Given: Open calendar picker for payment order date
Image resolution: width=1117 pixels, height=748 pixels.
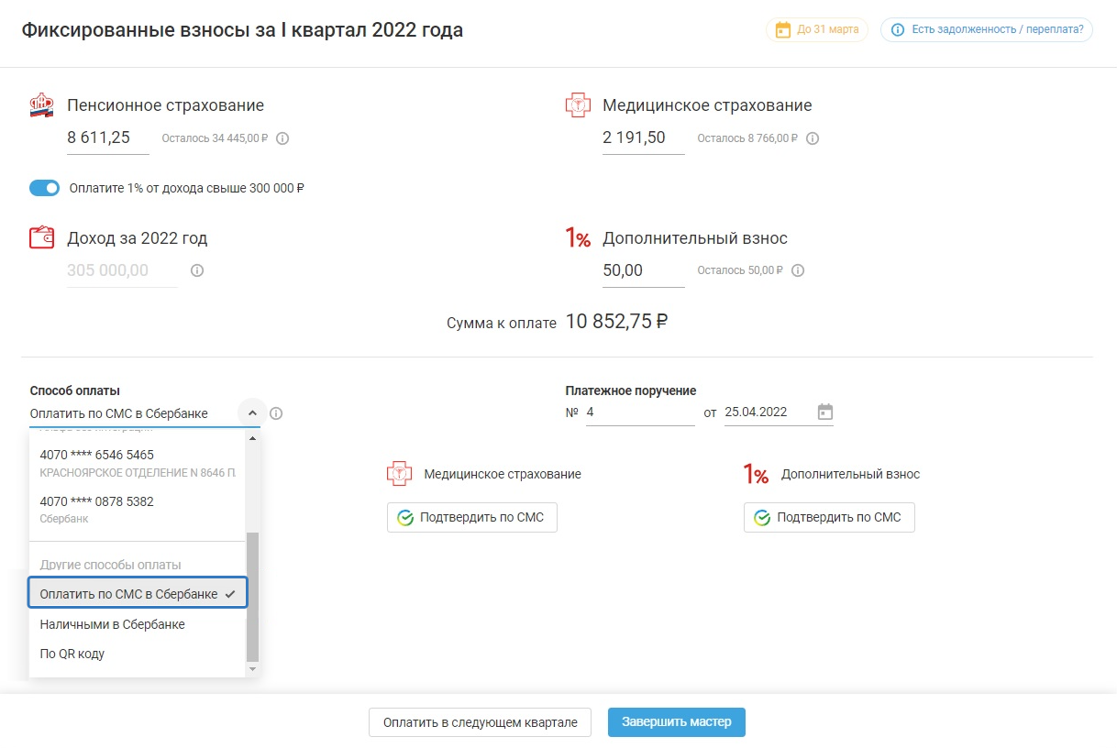Looking at the screenshot, I should (824, 412).
